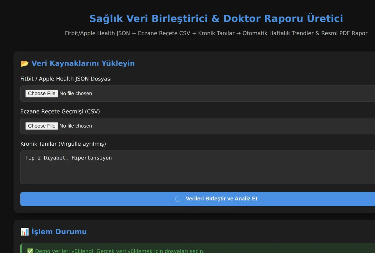Click the 'Fitbit / Apple Health JSON Dosyası' label
Screen dimensions: 375x253
(x=66, y=79)
